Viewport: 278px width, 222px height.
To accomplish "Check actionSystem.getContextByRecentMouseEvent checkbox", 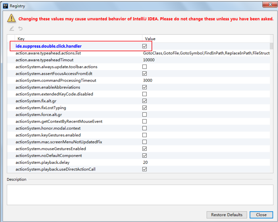I will [x=144, y=121].
